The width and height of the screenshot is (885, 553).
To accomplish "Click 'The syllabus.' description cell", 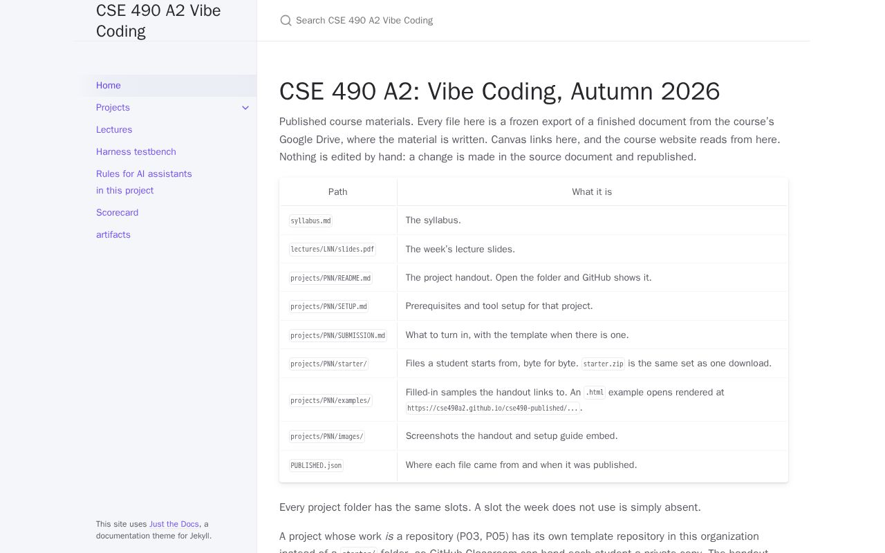I will [x=593, y=221].
